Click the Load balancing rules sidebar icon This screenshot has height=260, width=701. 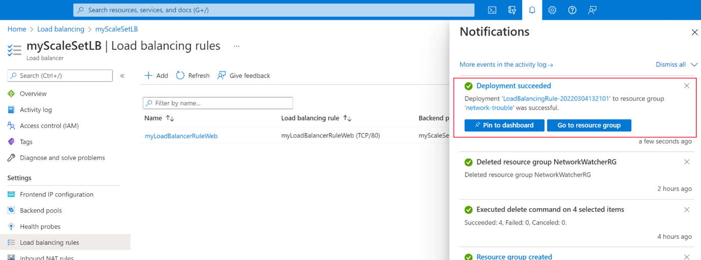point(11,243)
